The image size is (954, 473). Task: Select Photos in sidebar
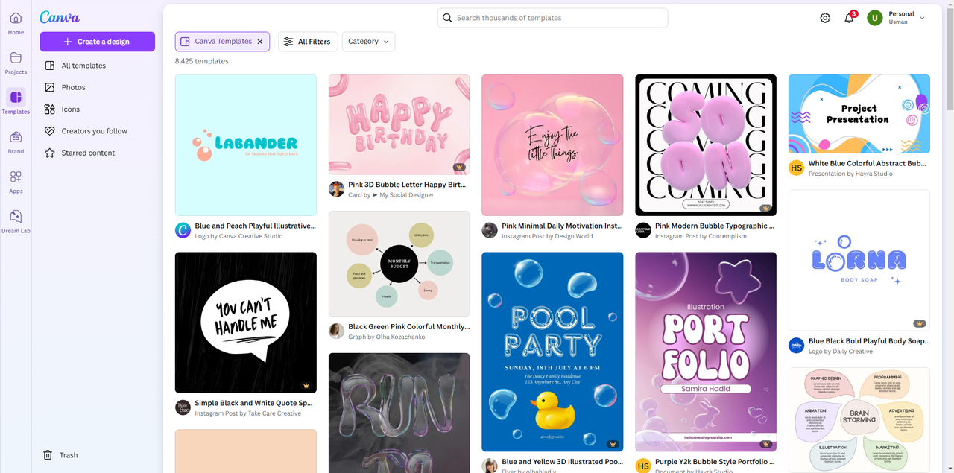97,87
